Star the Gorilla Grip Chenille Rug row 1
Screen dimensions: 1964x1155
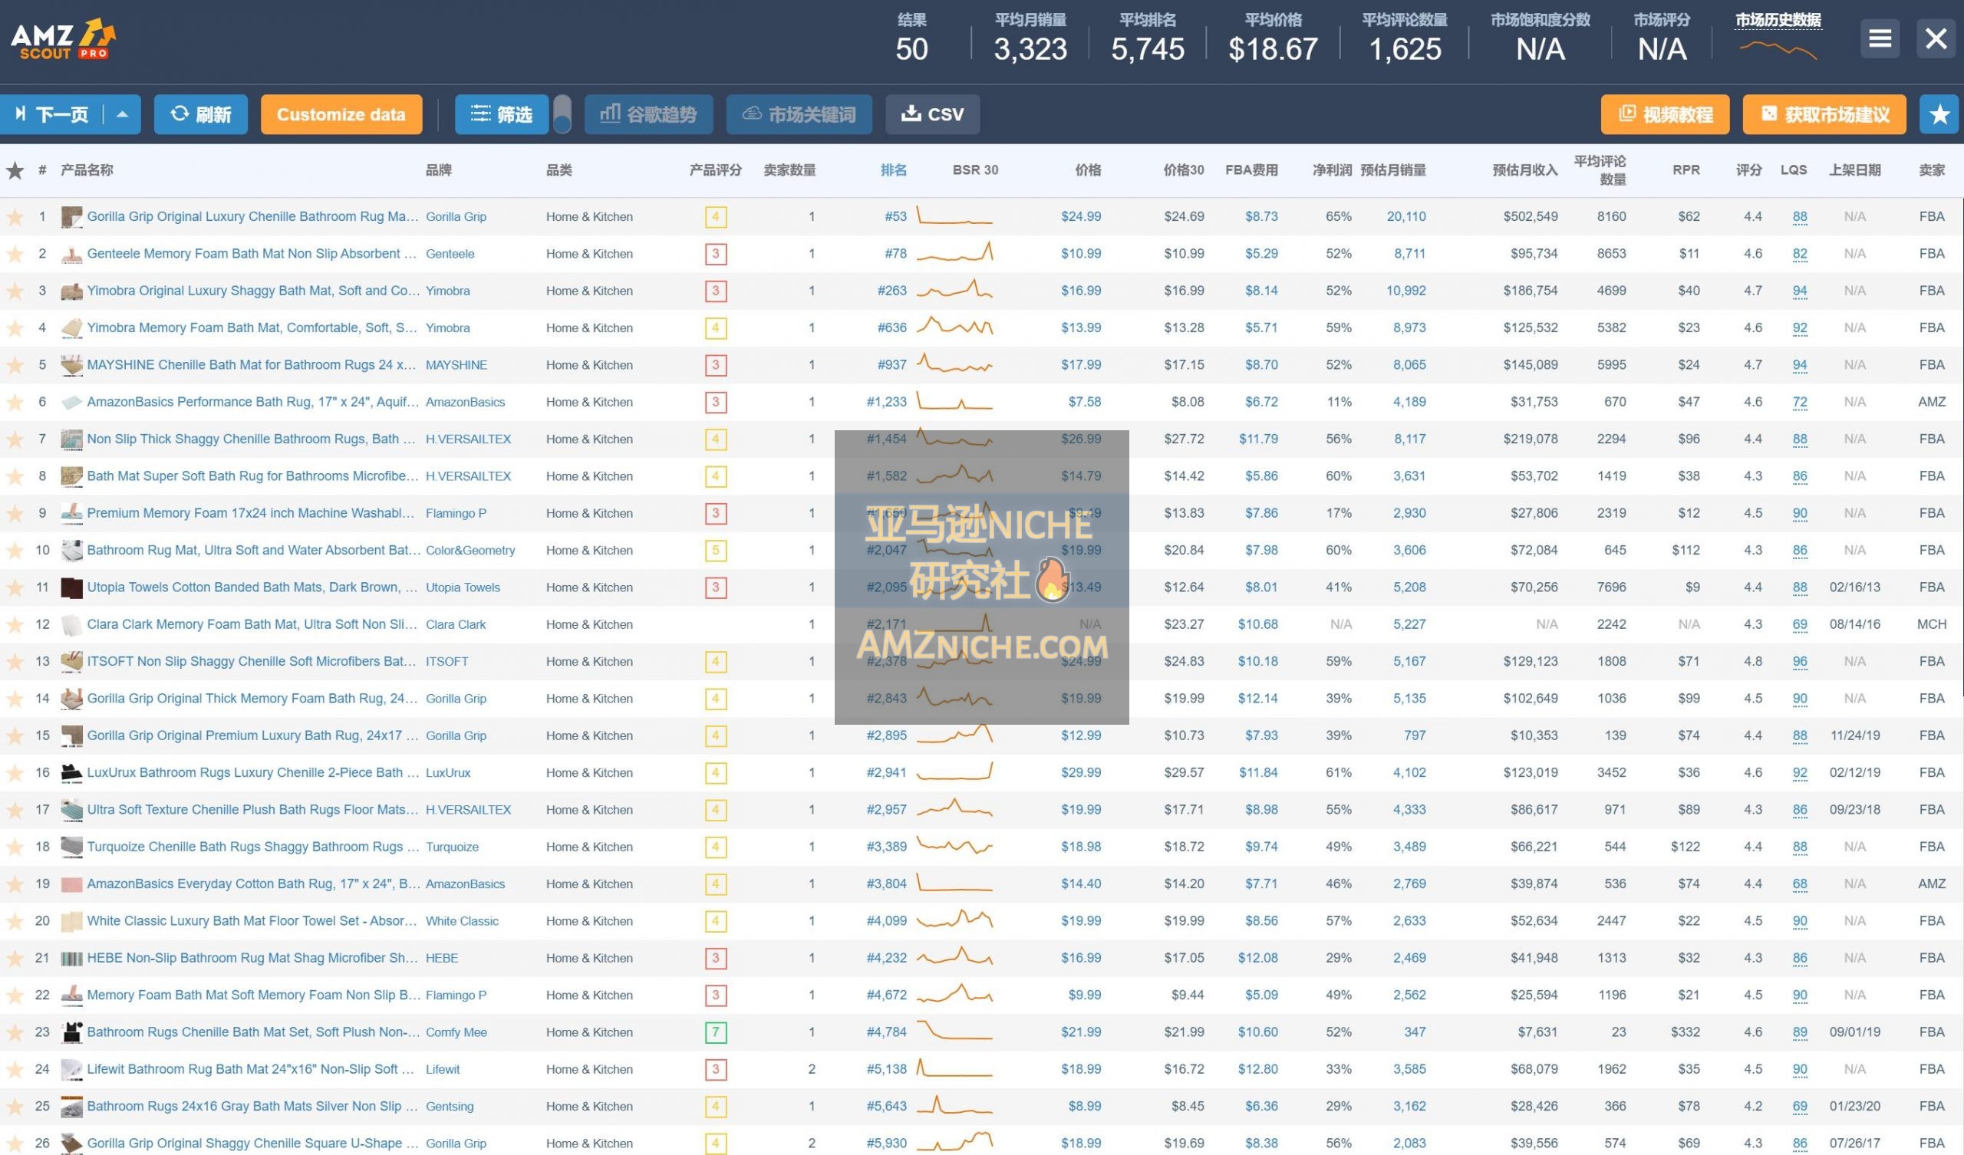point(15,217)
